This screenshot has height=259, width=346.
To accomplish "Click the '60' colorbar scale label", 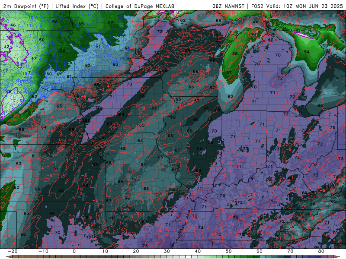I will click(x=259, y=251).
